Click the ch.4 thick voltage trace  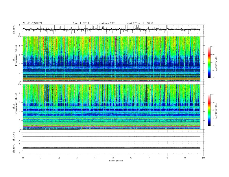click(111, 148)
